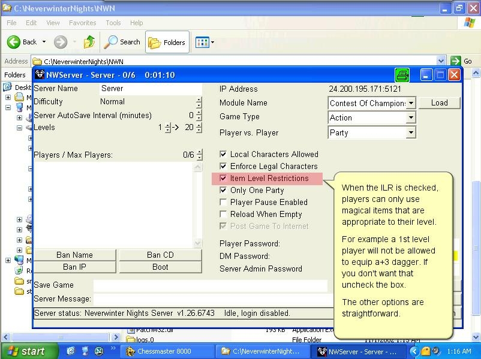The image size is (481, 359).
Task: Open the Game Type dropdown showing Action
Action: point(411,117)
